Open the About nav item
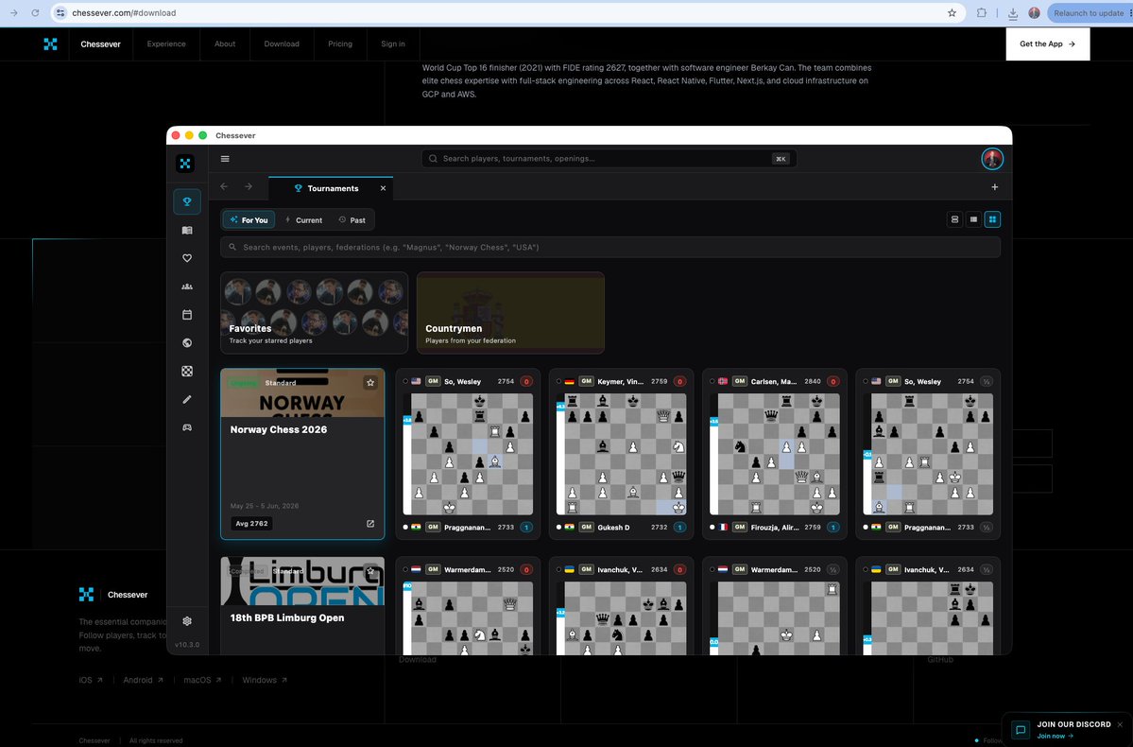The height and width of the screenshot is (747, 1133). 225,44
